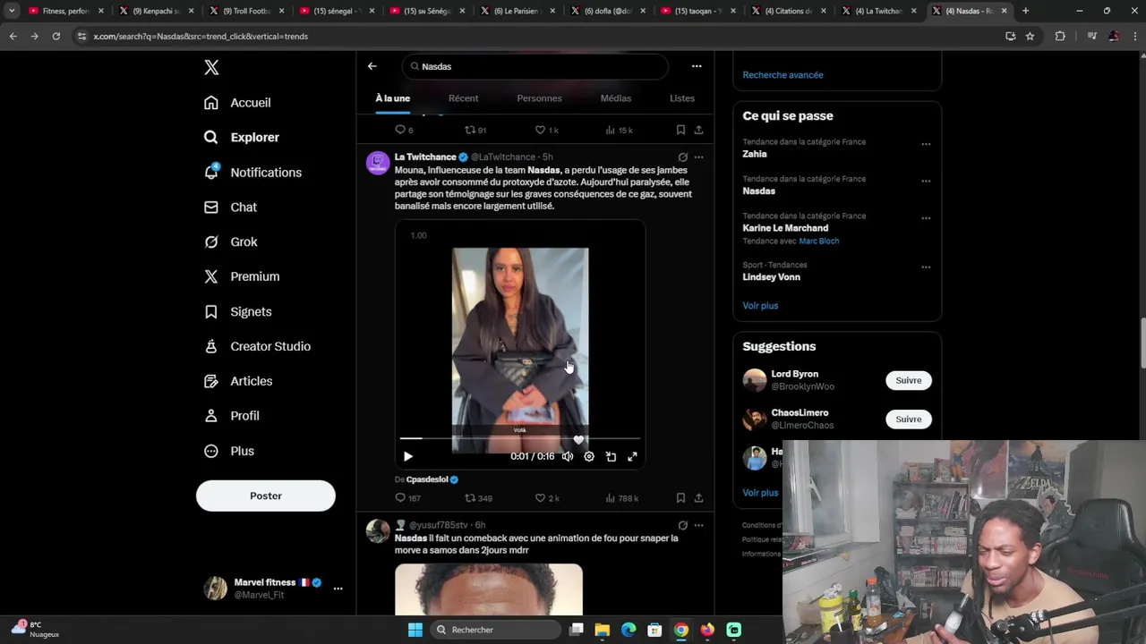Follow Lord Byron with Suivre button

coord(909,381)
